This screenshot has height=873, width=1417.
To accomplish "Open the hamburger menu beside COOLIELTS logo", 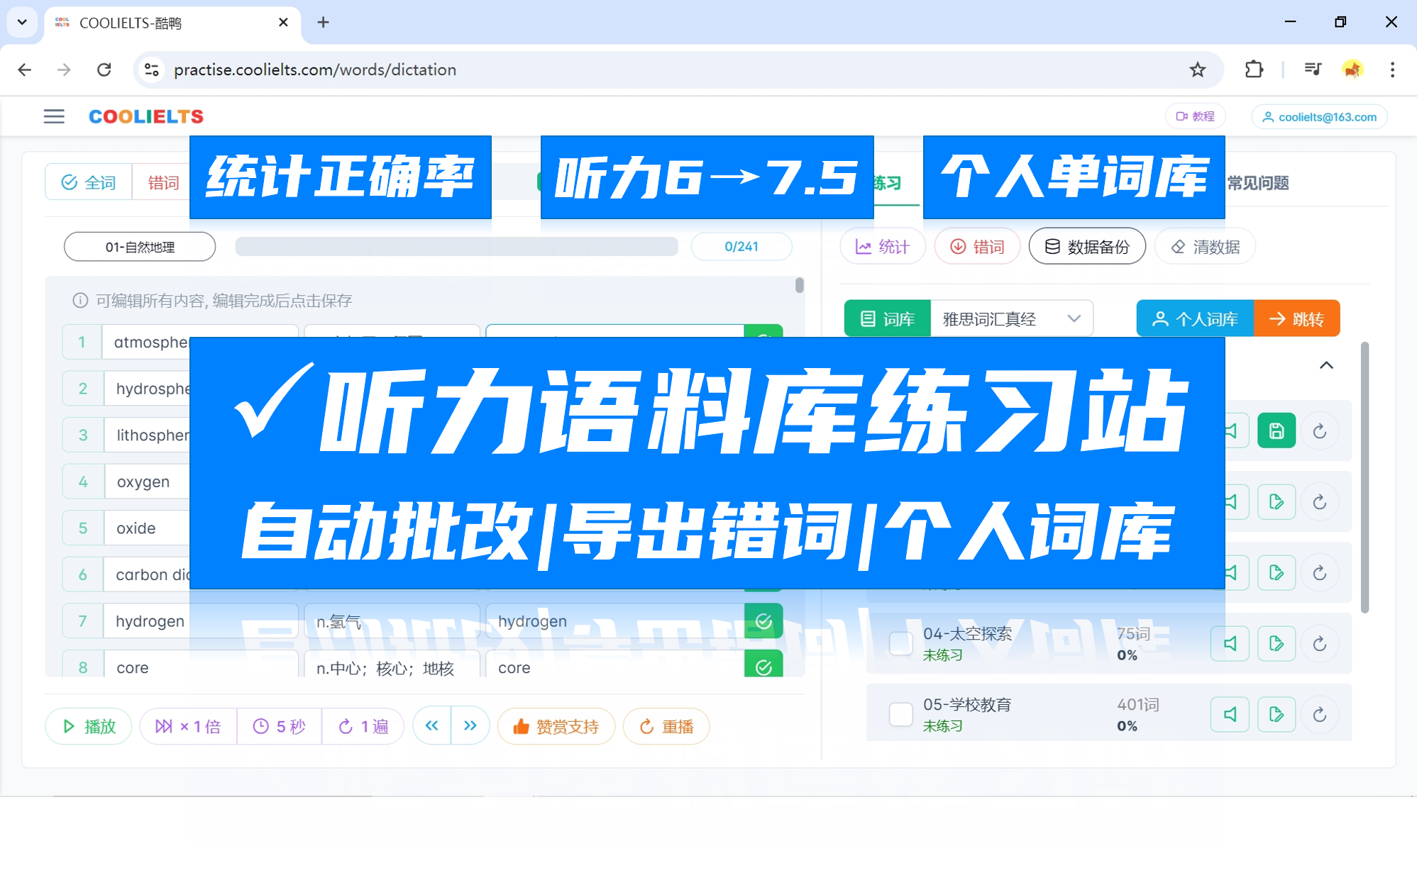I will point(54,116).
